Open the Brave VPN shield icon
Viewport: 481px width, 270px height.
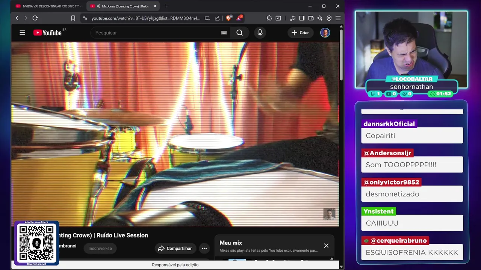(329, 18)
